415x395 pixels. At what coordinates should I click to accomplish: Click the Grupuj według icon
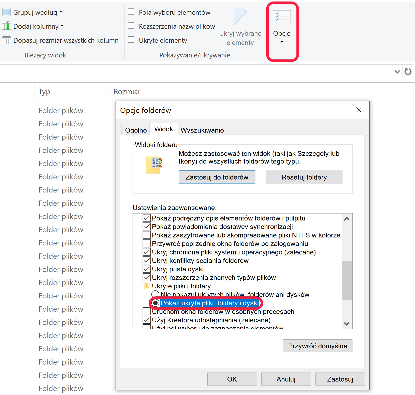coord(6,12)
